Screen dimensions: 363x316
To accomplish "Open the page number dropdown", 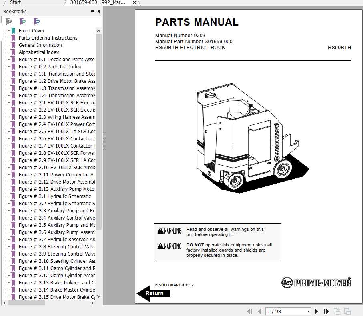I will tap(308, 311).
